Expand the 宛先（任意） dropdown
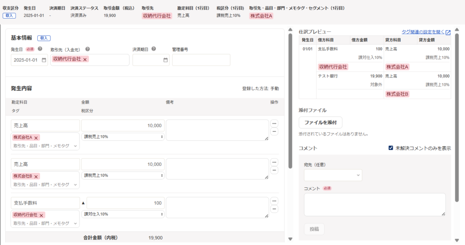The width and height of the screenshot is (465, 245). click(333, 175)
